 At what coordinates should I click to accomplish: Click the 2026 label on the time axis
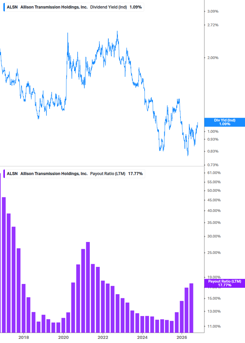point(182,338)
